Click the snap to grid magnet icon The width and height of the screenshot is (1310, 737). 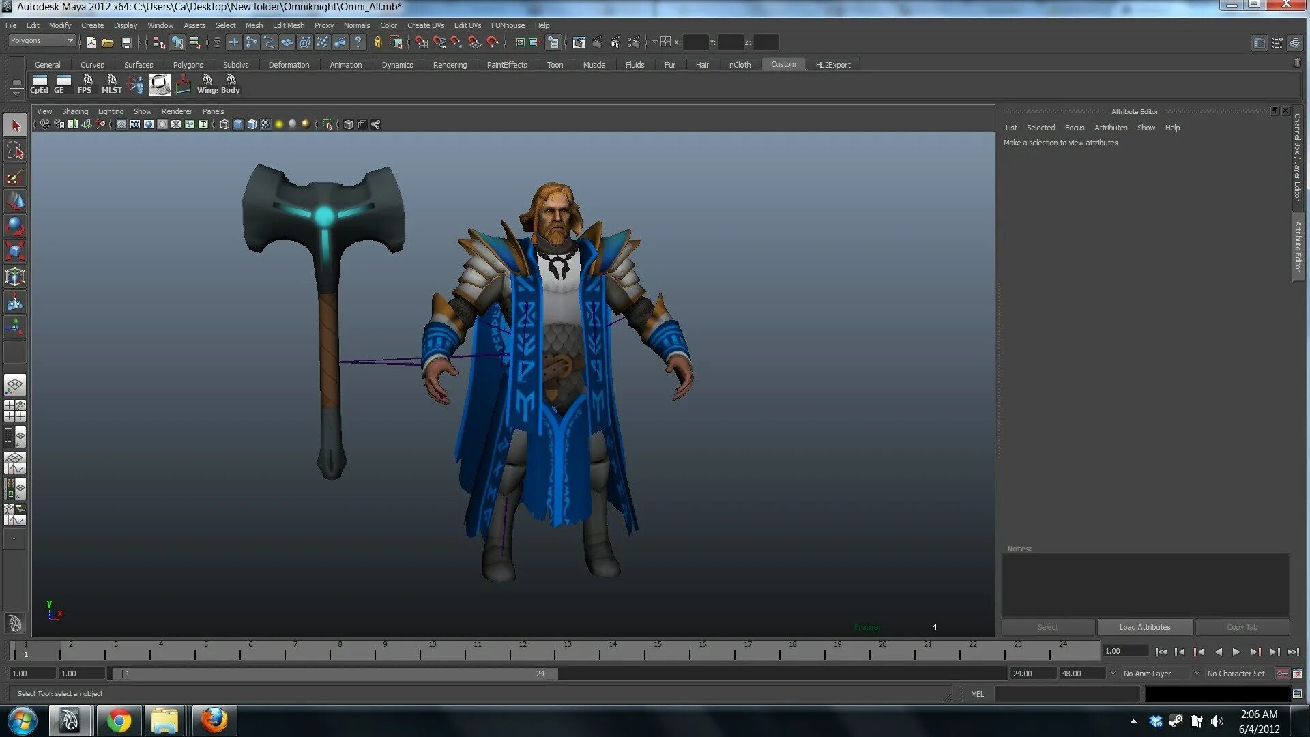point(421,42)
